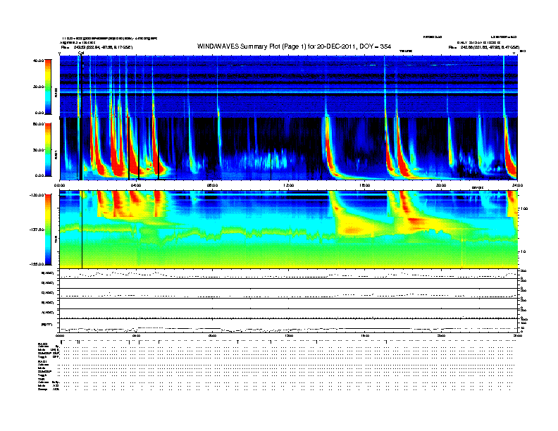The width and height of the screenshot is (558, 431).
Task: Click 00:00 time label under RAD1 spectrogram
Action: 59,185
